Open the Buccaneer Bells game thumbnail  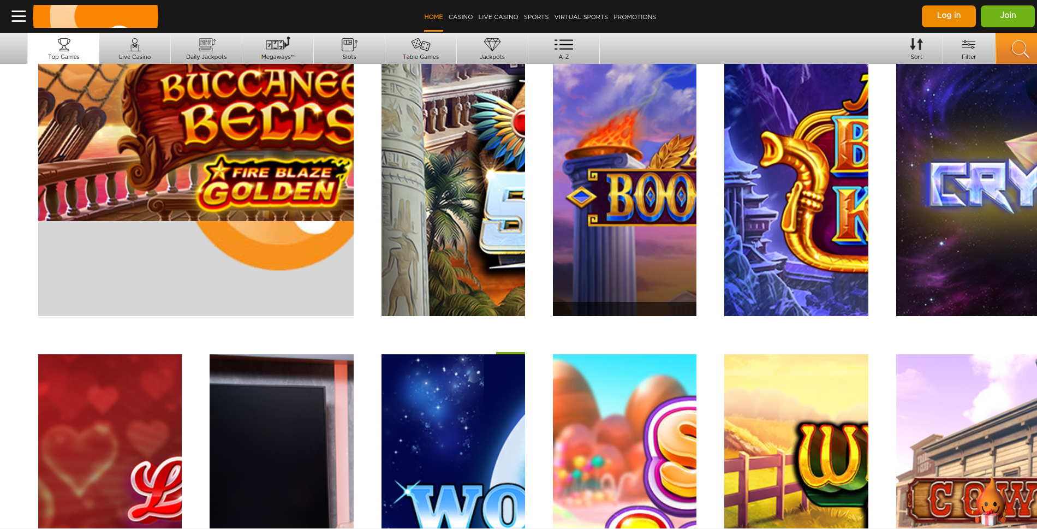click(196, 142)
